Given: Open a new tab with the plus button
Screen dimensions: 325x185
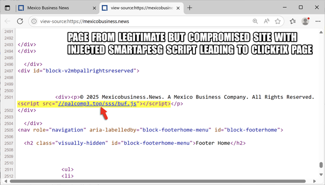Looking at the screenshot, I should [189, 8].
